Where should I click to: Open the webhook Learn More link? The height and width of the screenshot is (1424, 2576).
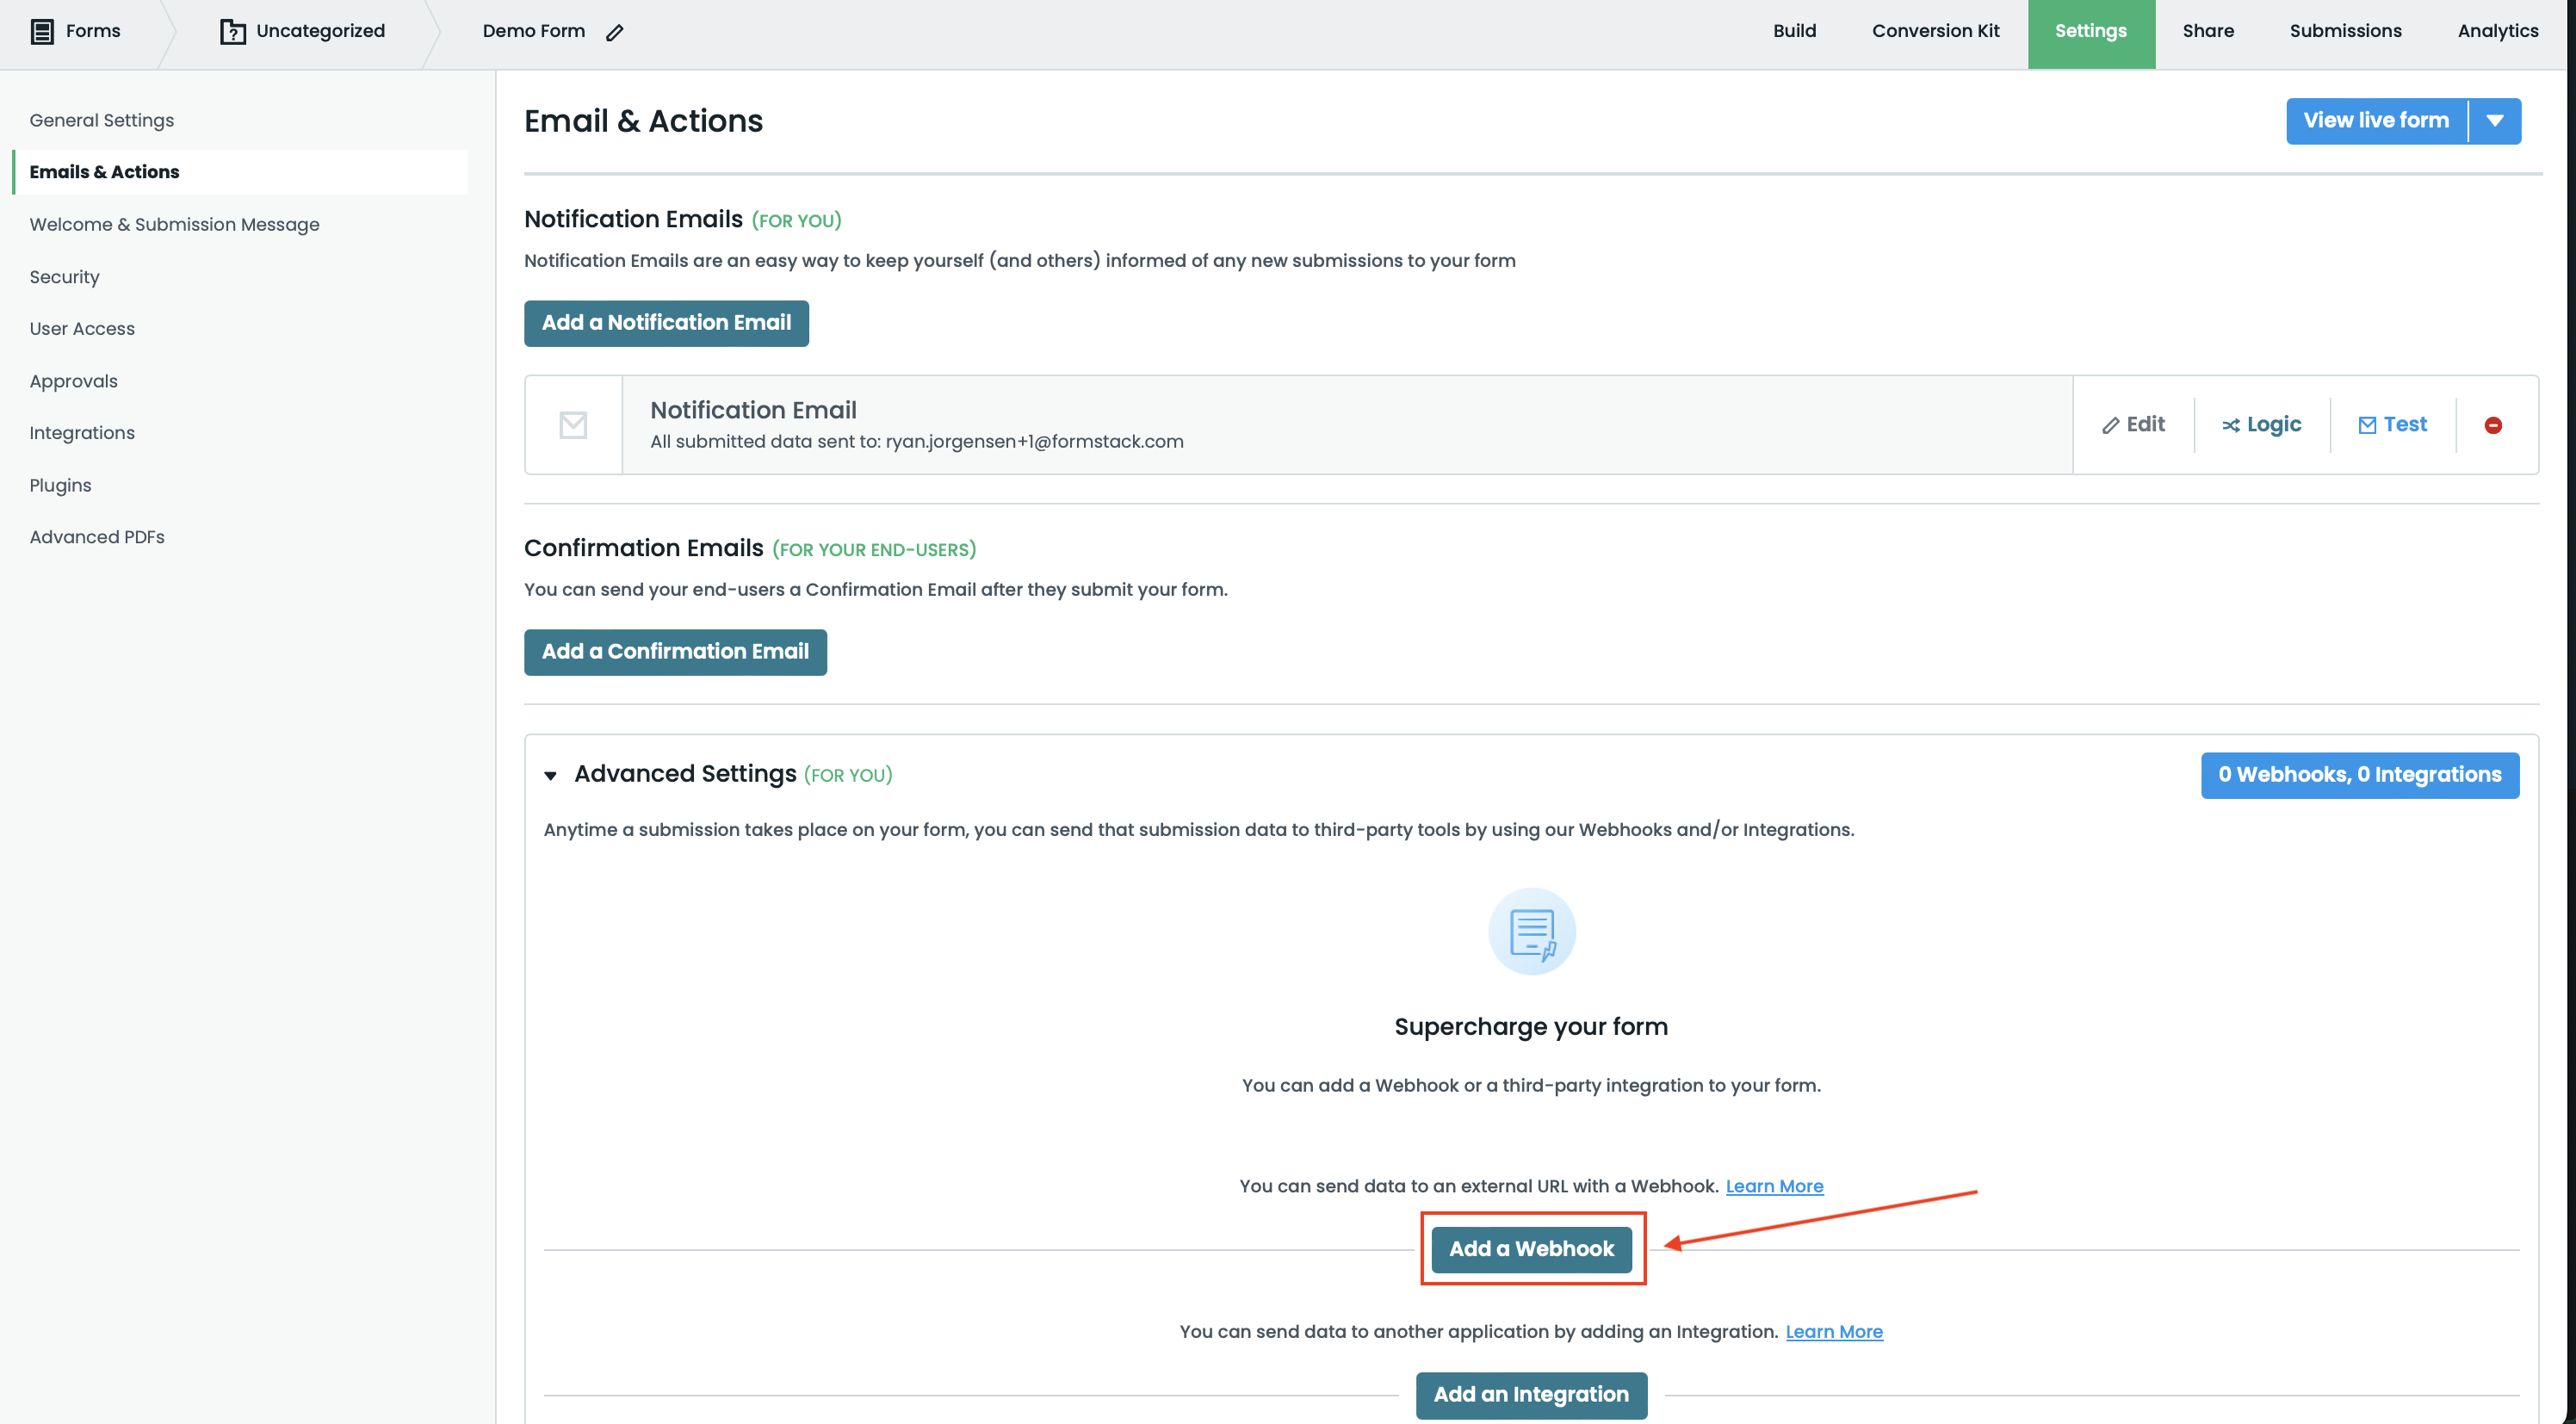pyautogui.click(x=1774, y=1185)
